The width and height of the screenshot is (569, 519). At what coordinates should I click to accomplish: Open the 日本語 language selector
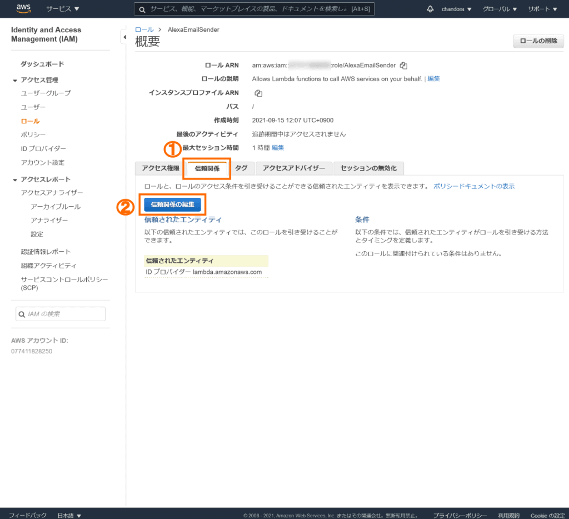coord(69,515)
